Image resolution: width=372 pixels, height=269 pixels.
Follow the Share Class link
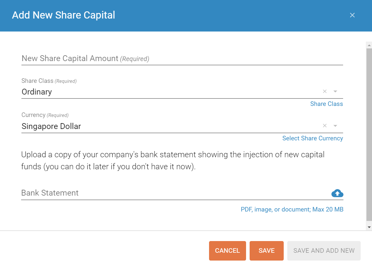tap(326, 104)
